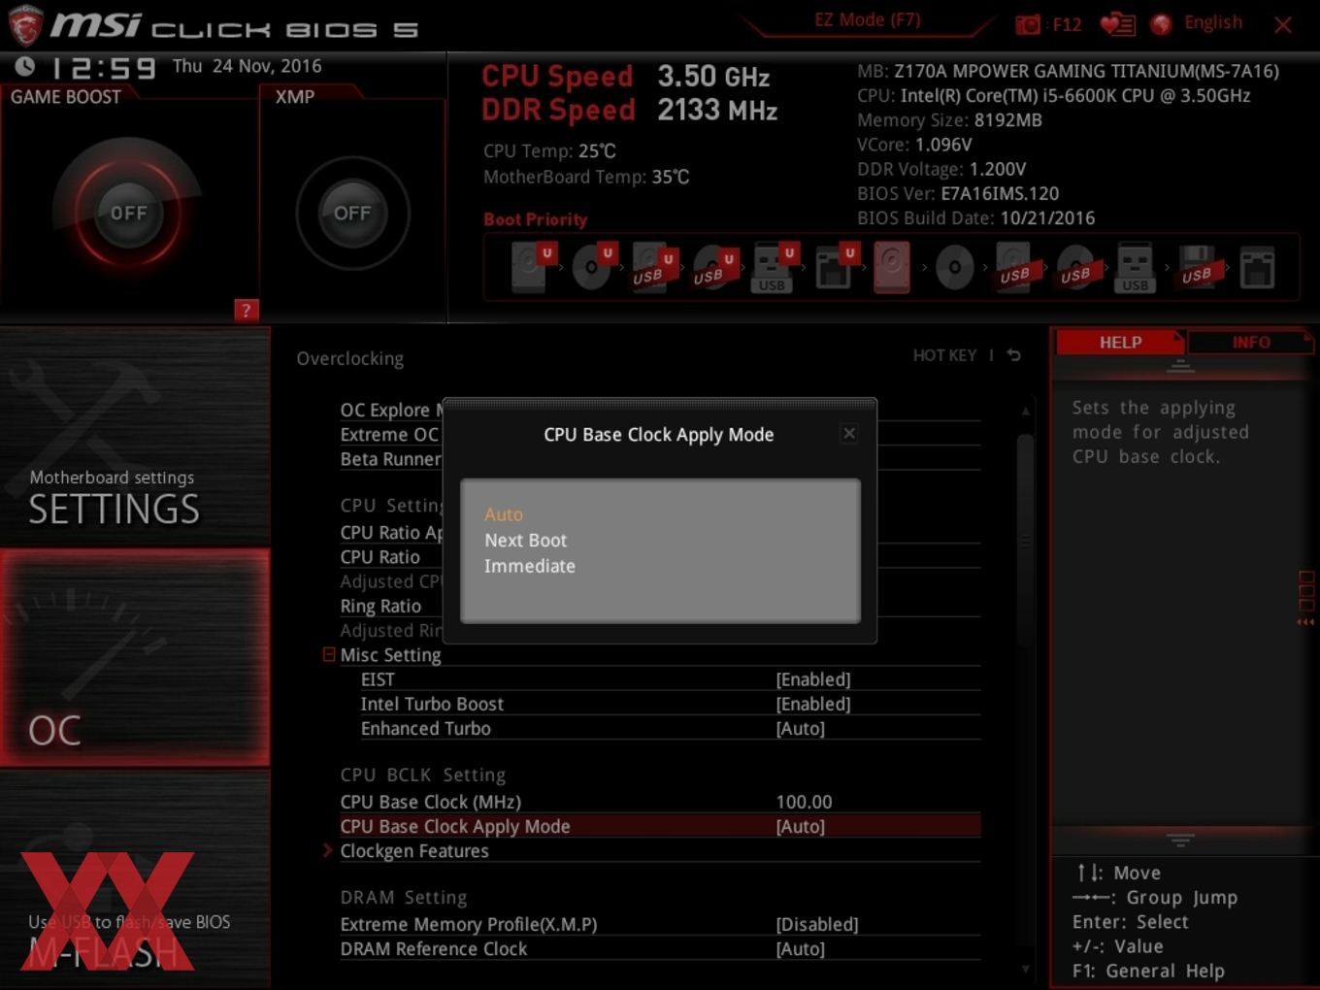Screen dimensions: 1320x990
Task: Select the DRAM Reference Clock label
Action: point(434,948)
